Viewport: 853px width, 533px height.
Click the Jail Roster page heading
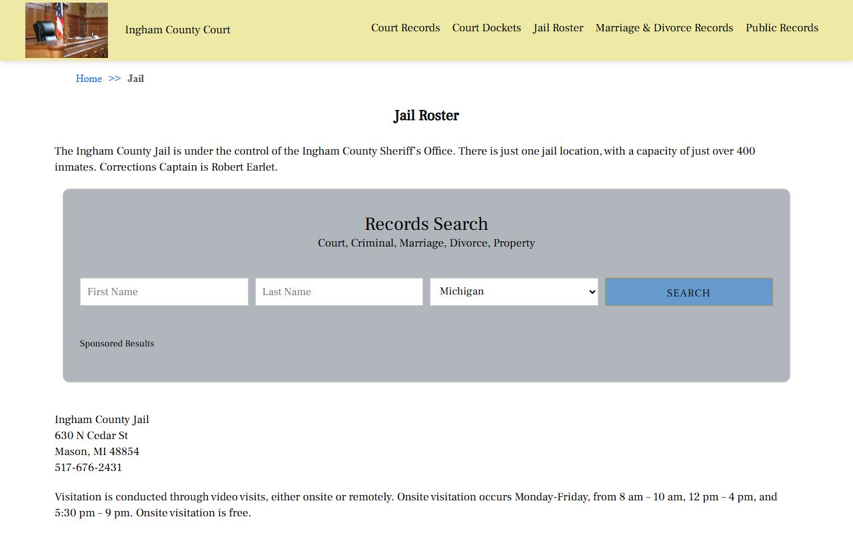pyautogui.click(x=426, y=116)
